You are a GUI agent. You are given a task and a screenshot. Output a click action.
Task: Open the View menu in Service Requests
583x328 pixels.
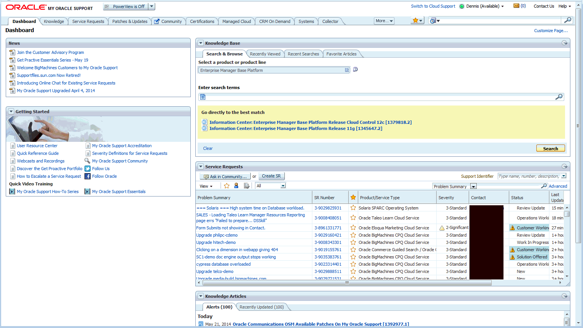pyautogui.click(x=206, y=186)
